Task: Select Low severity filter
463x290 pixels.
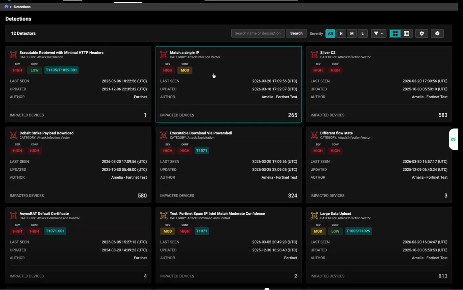Action: (362, 33)
